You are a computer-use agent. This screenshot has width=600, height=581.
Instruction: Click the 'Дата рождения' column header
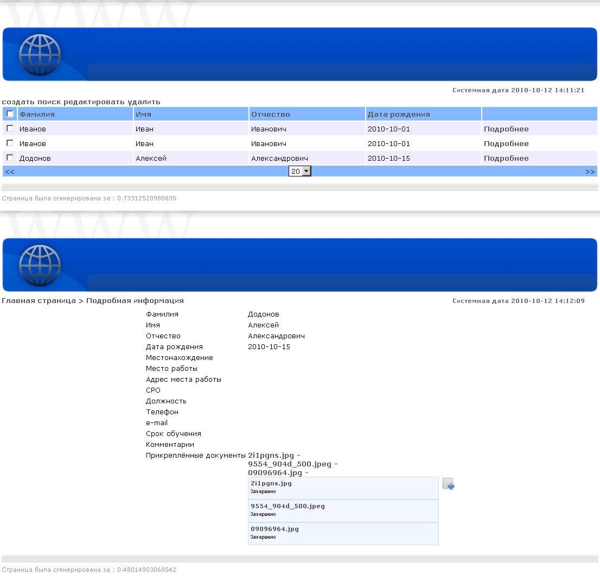[x=399, y=115]
